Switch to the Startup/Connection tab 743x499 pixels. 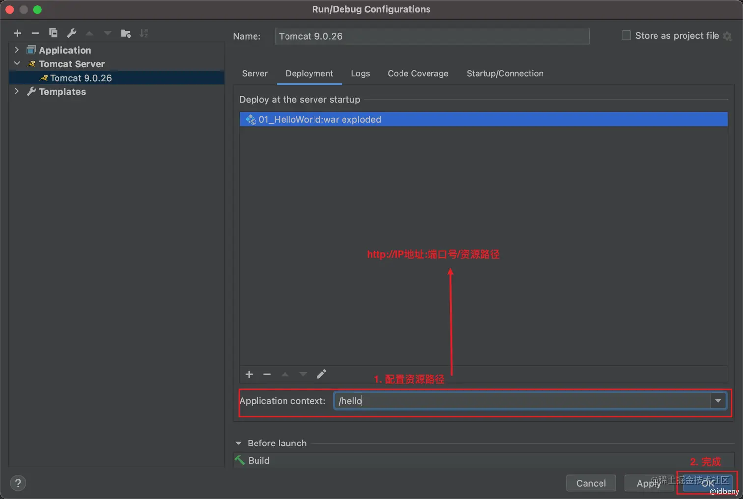click(x=505, y=73)
